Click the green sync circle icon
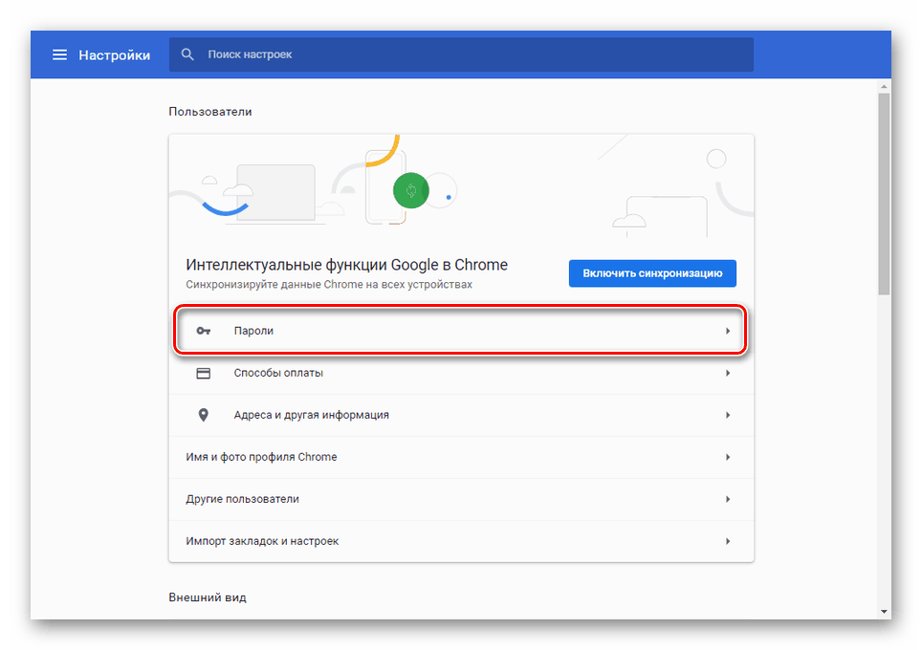Screen dimensions: 922x650 coord(411,190)
